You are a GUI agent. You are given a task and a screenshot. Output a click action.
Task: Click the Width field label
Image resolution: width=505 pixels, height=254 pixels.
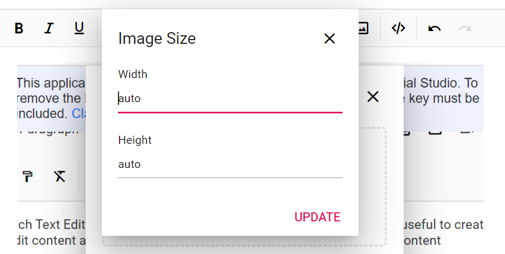132,74
